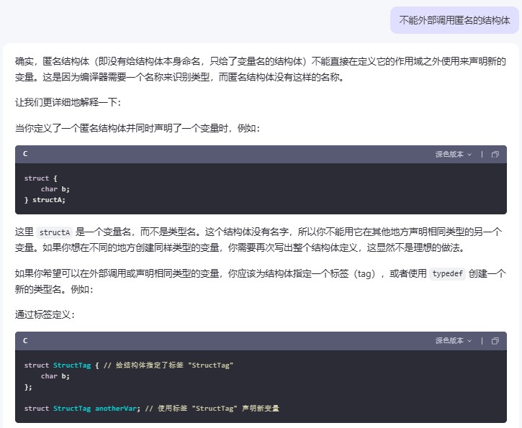Click the C language label of the second code block
The image size is (522, 428).
pos(25,340)
